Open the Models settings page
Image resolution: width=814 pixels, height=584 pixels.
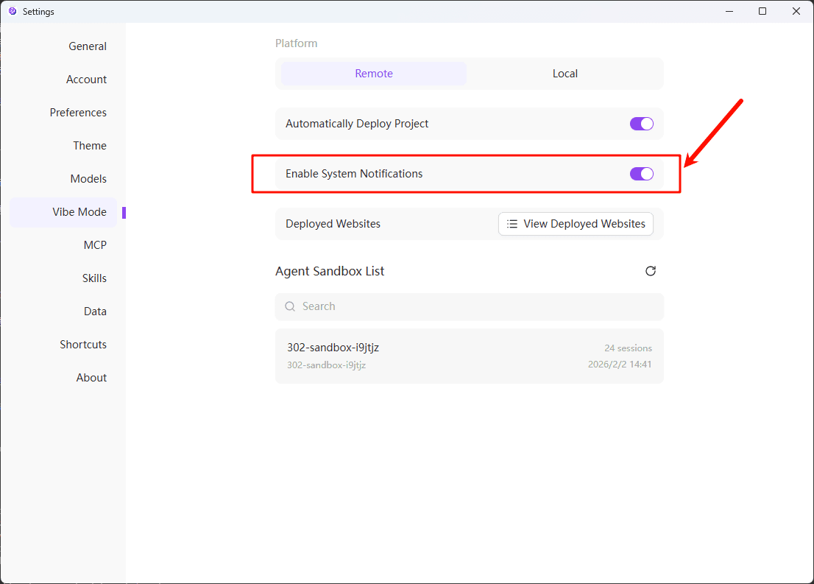pyautogui.click(x=88, y=179)
